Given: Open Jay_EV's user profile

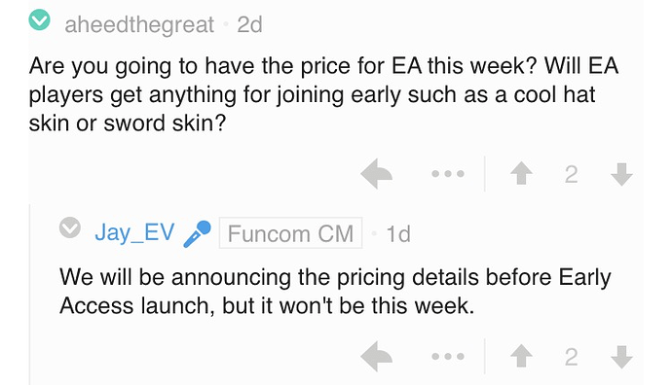Looking at the screenshot, I should tap(134, 232).
